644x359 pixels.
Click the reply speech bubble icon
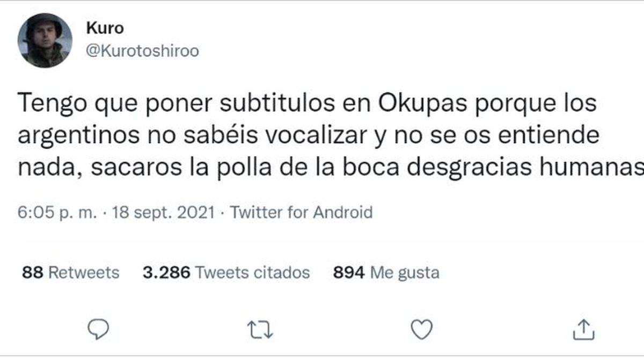(98, 328)
